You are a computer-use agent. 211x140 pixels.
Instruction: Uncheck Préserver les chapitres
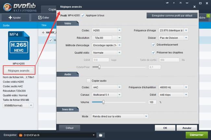(x=154, y=52)
